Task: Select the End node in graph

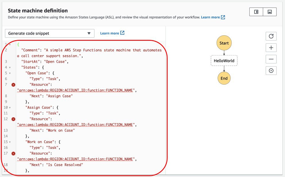Action: 224,78
